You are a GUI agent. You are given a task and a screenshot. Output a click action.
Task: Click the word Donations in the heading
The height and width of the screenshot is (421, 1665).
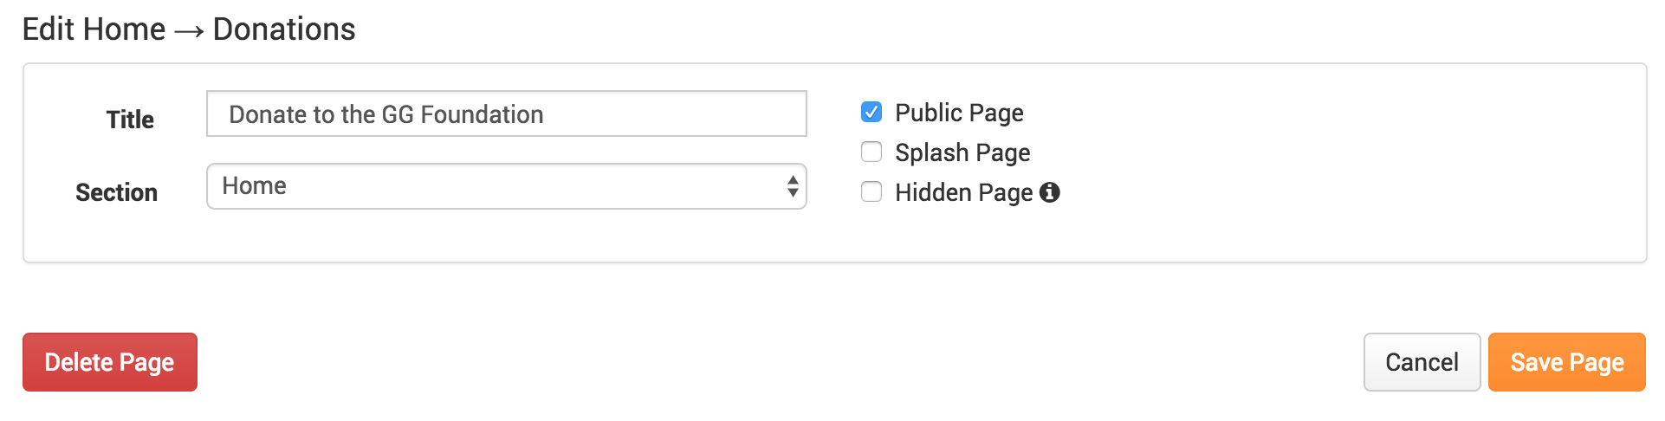[x=284, y=29]
